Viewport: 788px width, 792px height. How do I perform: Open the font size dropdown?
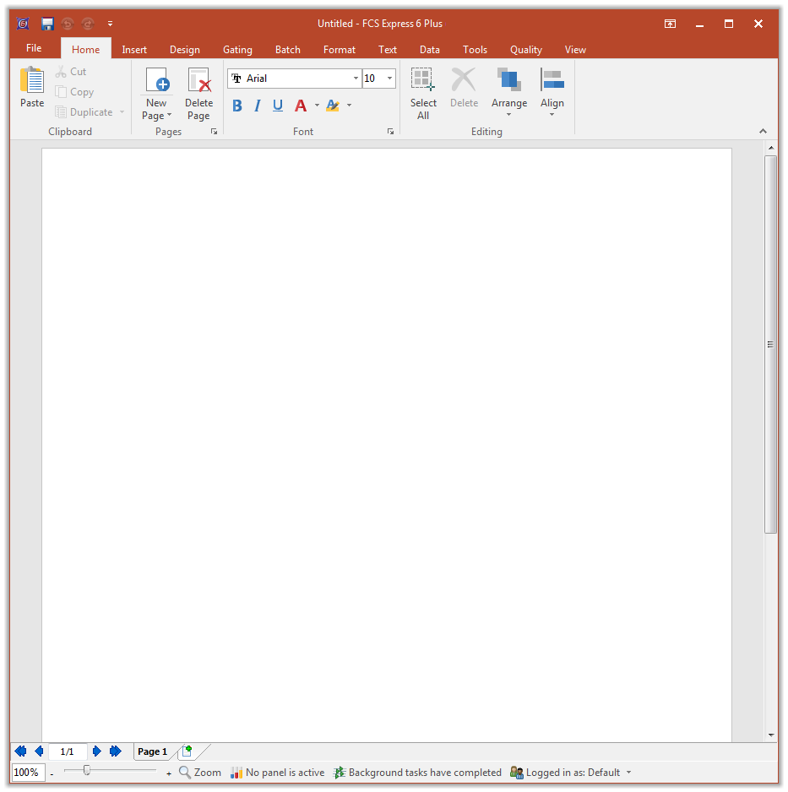[389, 79]
